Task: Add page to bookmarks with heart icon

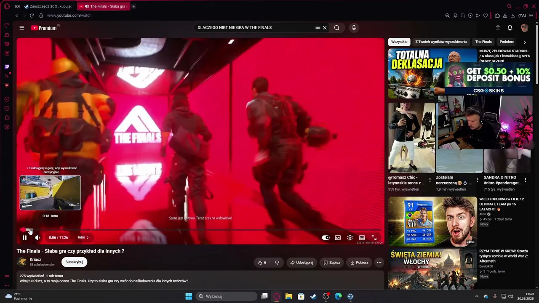Action: tap(486, 16)
